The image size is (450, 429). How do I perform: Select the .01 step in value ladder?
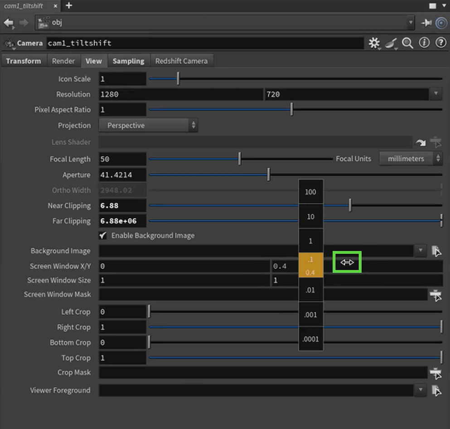[310, 290]
